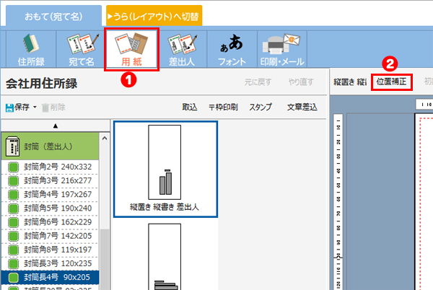Collapse the list with the ▲ arrow

click(56, 126)
